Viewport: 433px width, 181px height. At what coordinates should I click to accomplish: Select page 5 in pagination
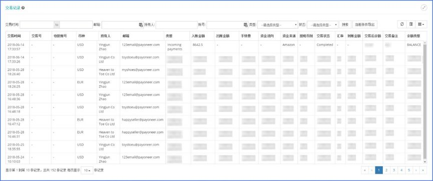point(408,170)
